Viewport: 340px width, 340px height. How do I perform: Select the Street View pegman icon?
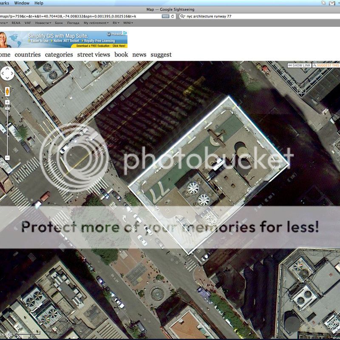[7, 91]
